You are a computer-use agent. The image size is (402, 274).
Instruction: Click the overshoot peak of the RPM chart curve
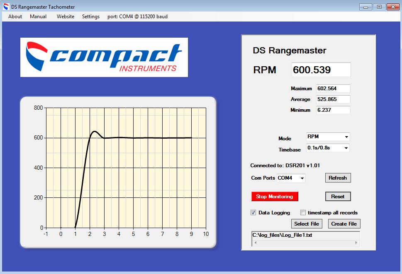(x=95, y=132)
